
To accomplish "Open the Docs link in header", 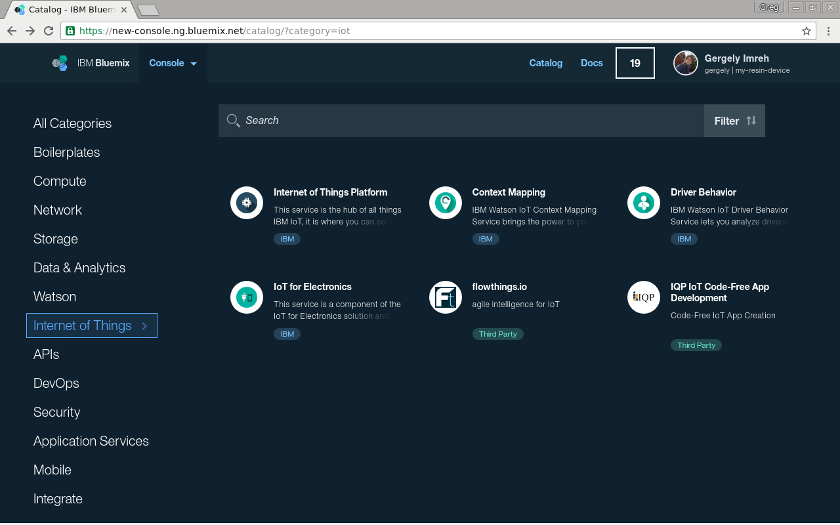I will click(x=592, y=63).
